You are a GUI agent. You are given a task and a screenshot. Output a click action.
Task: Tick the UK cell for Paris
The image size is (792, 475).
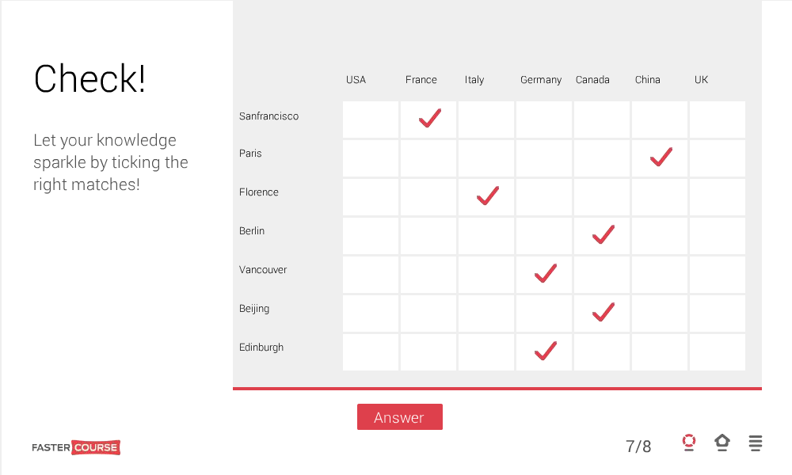(x=718, y=158)
